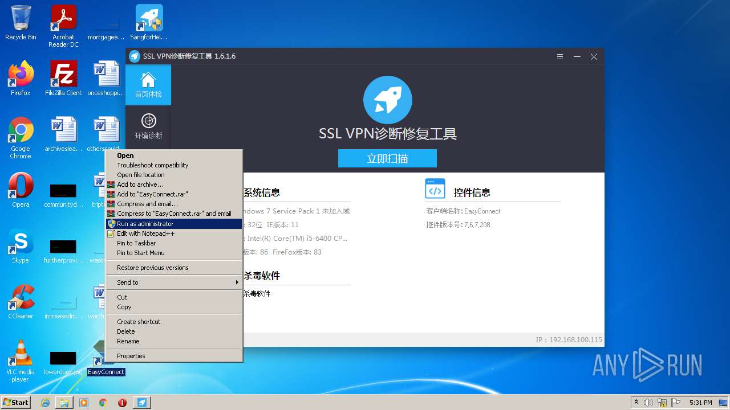Screen dimensions: 730x410
Task: Select the CCleaner desktop icon
Action: pyautogui.click(x=21, y=302)
